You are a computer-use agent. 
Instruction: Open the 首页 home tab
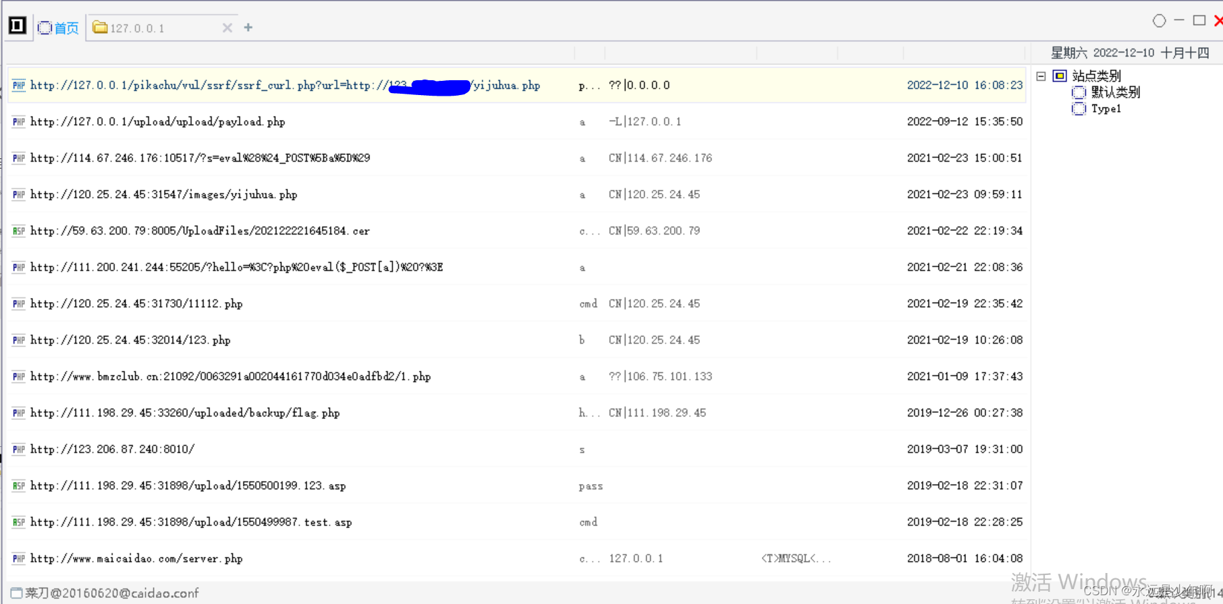tap(58, 28)
